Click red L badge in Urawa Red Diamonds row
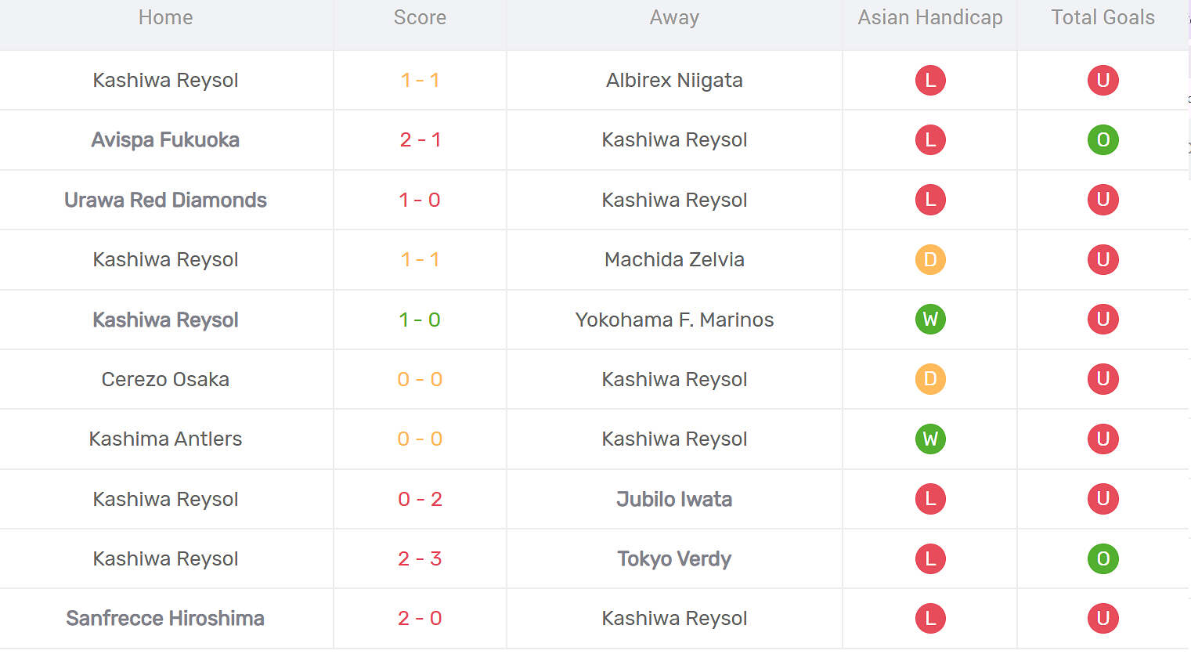 click(x=930, y=200)
